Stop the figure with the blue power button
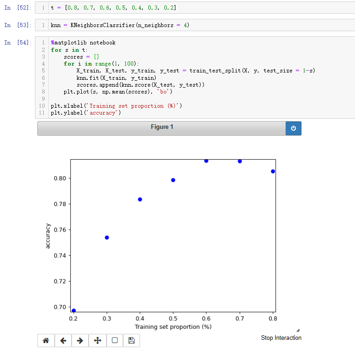Image resolution: width=355 pixels, height=349 pixels. tap(293, 128)
